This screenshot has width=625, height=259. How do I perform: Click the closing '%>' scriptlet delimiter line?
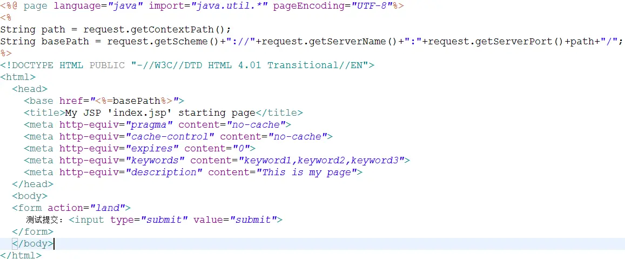tap(6, 54)
